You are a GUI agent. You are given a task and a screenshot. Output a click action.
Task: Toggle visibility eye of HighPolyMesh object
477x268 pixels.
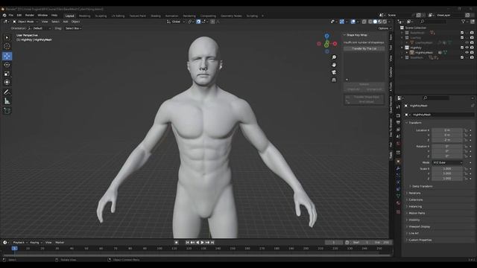(x=467, y=53)
